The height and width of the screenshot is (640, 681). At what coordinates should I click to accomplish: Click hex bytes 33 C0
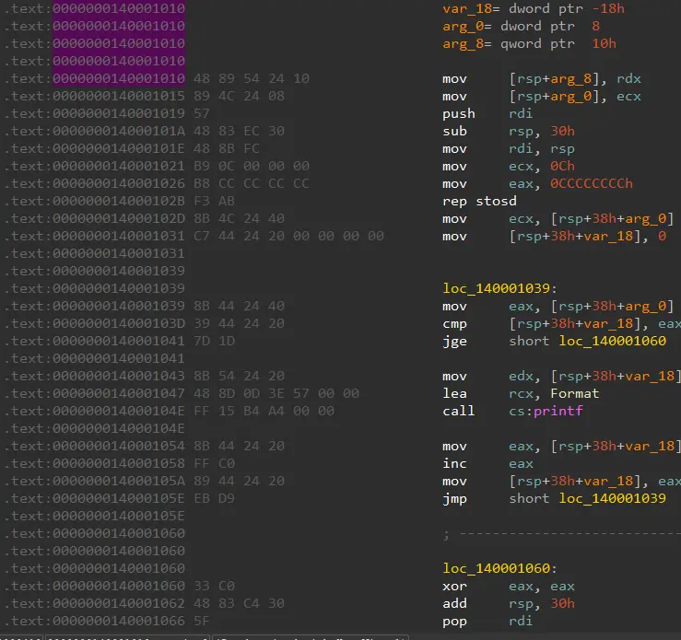214,587
